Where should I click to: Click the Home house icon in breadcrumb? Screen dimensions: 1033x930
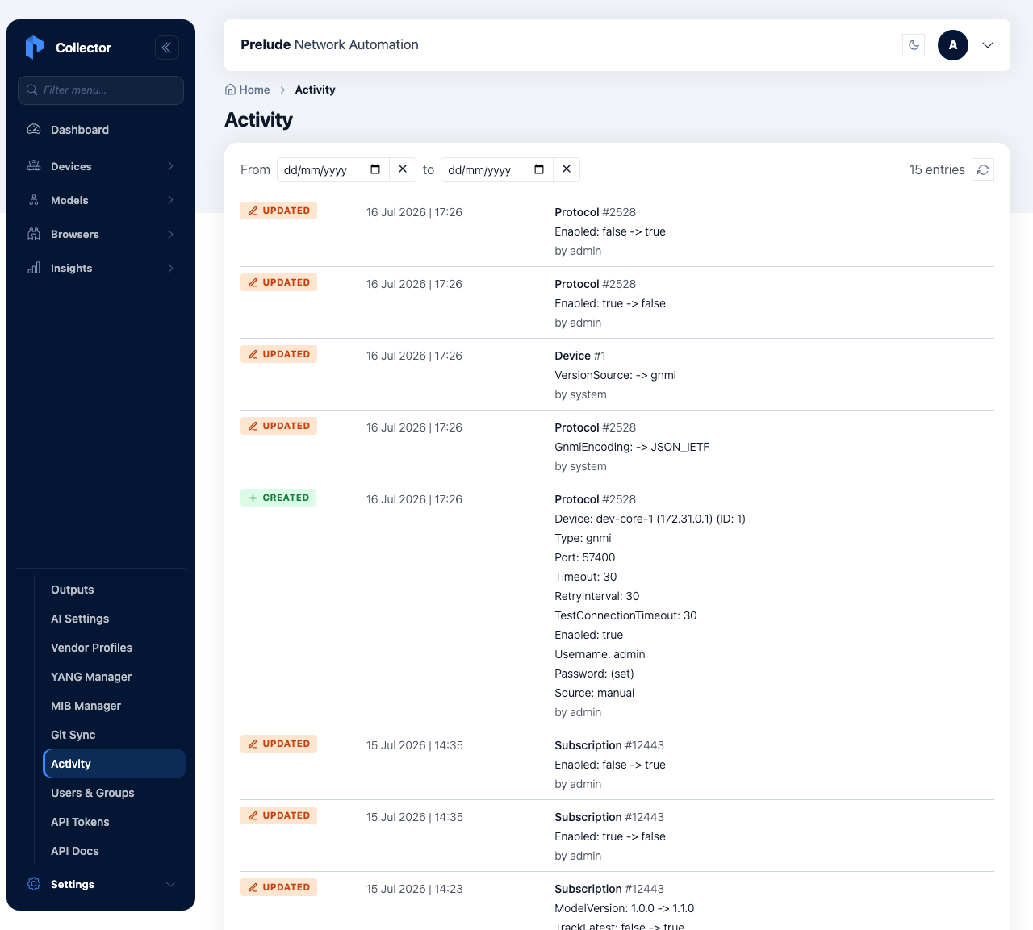pyautogui.click(x=230, y=90)
